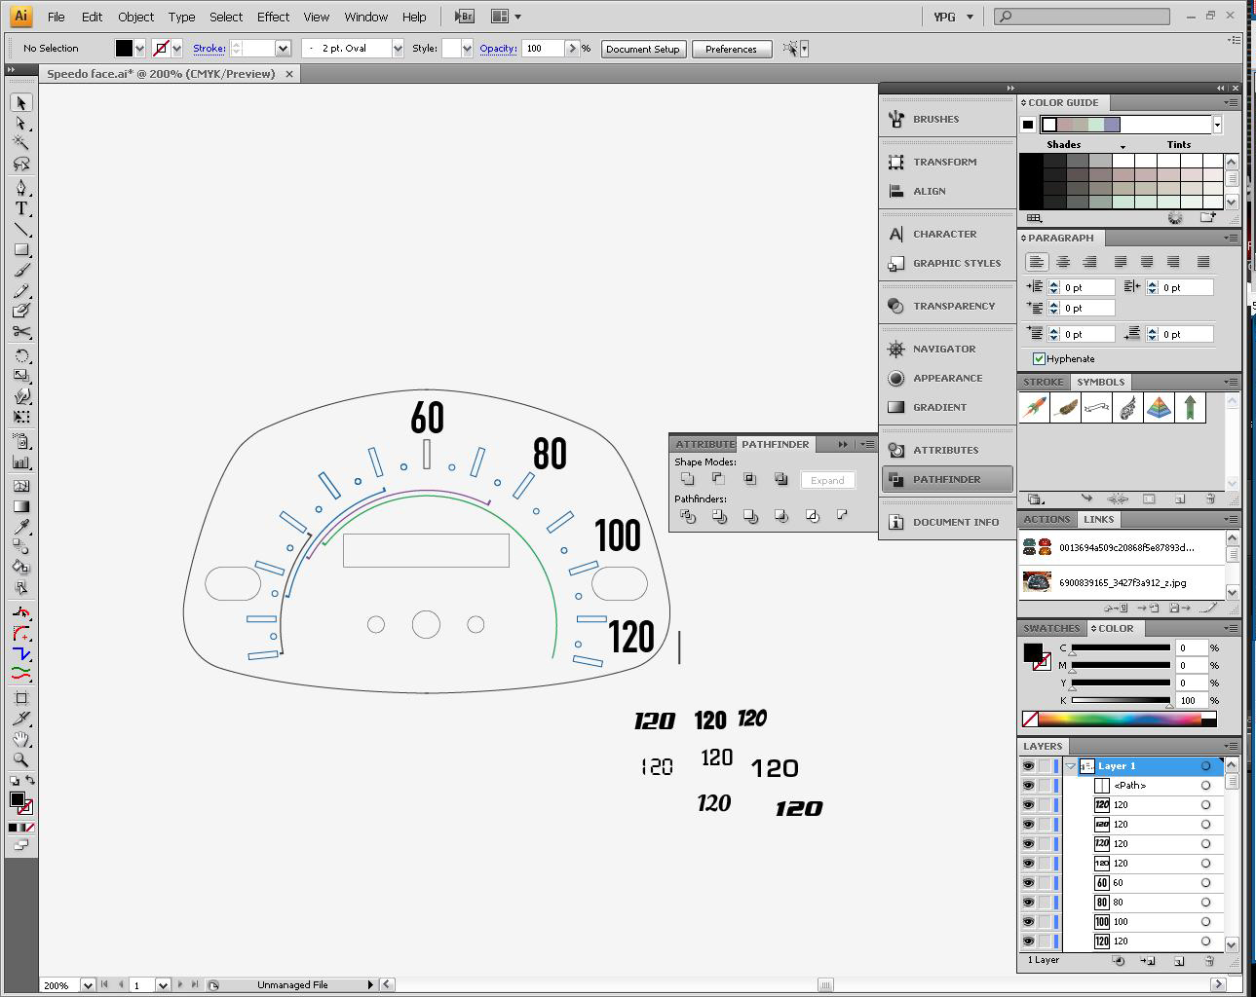Switch to the Swatches tab
Viewport: 1256px width, 997px height.
1051,628
